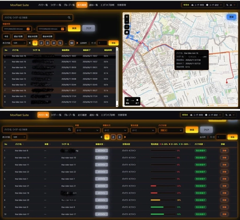240x220 pixels.
Task: Open グループ一覧 tab in ride-history screen
Action: 69,5
